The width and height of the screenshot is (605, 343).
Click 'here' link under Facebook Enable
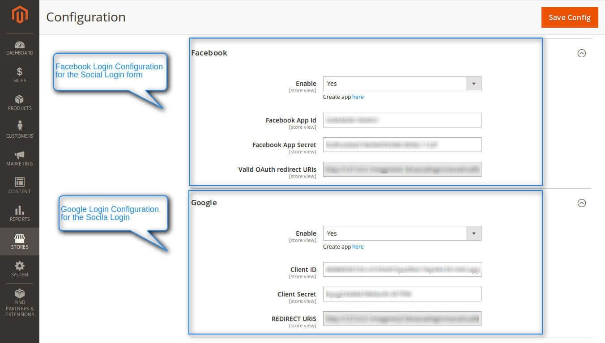(358, 97)
